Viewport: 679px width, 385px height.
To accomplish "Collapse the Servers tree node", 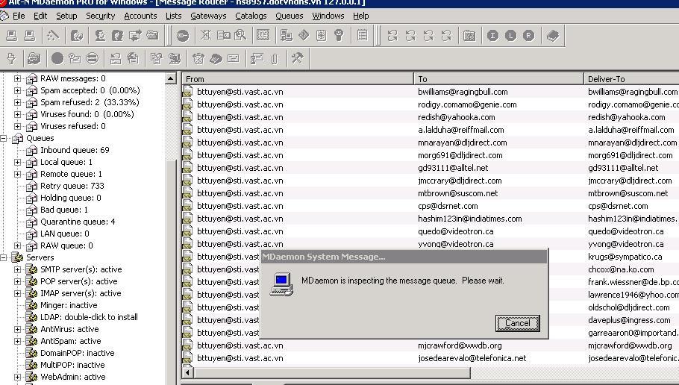I will (x=4, y=257).
